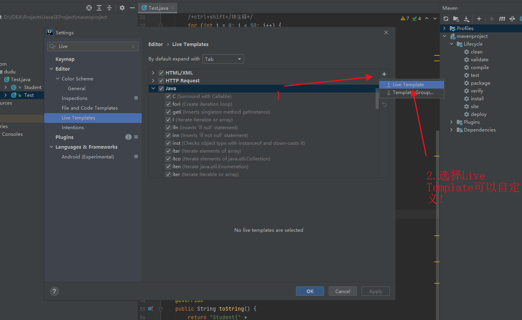Viewport: 522px width, 320px height.
Task: Collapse the Lifecycle node in Maven panel
Action: 452,44
